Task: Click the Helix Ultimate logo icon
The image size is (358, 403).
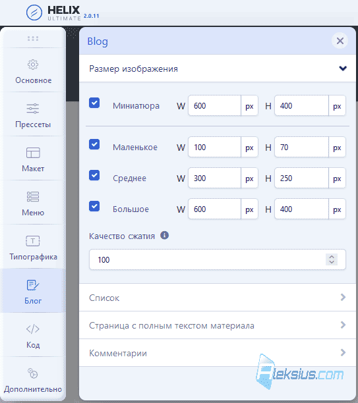Action: click(34, 13)
